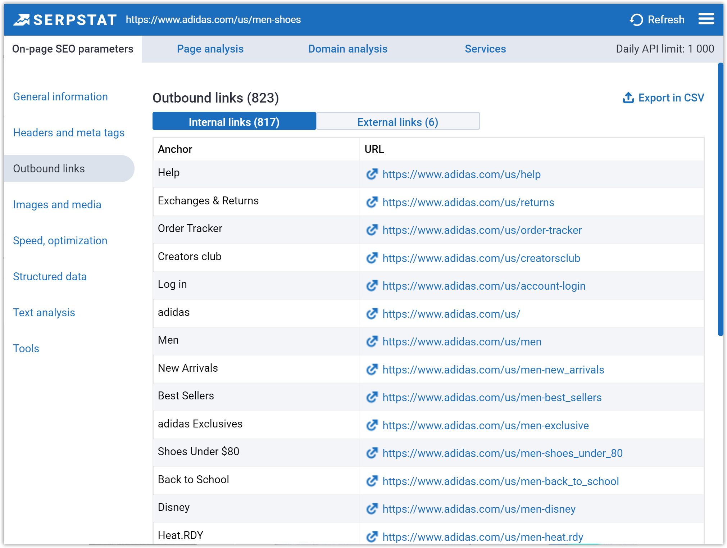Open the adidas.com/us/help link
This screenshot has height=548, width=727.
462,175
